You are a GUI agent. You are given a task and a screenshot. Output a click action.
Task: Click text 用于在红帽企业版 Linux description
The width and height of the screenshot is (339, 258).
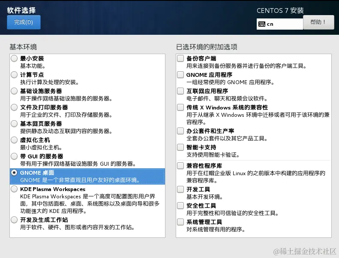[256, 177]
